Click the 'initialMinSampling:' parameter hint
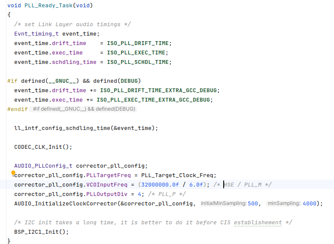Screen dimensions: 334x244 tap(223, 203)
